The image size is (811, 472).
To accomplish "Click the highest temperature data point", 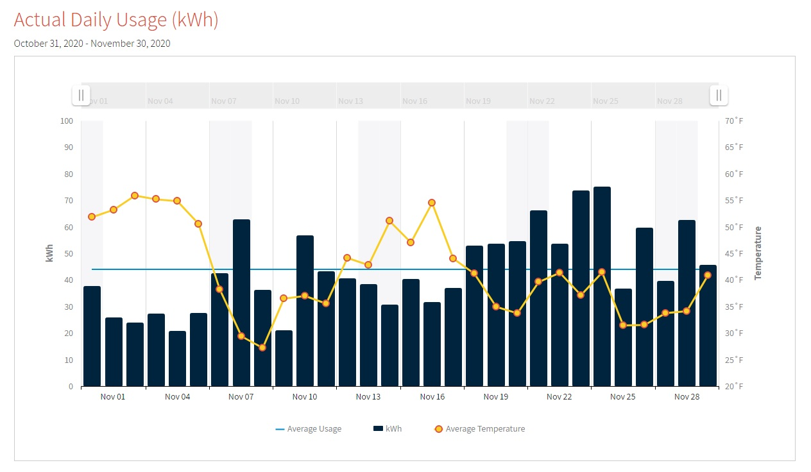I will 135,196.
